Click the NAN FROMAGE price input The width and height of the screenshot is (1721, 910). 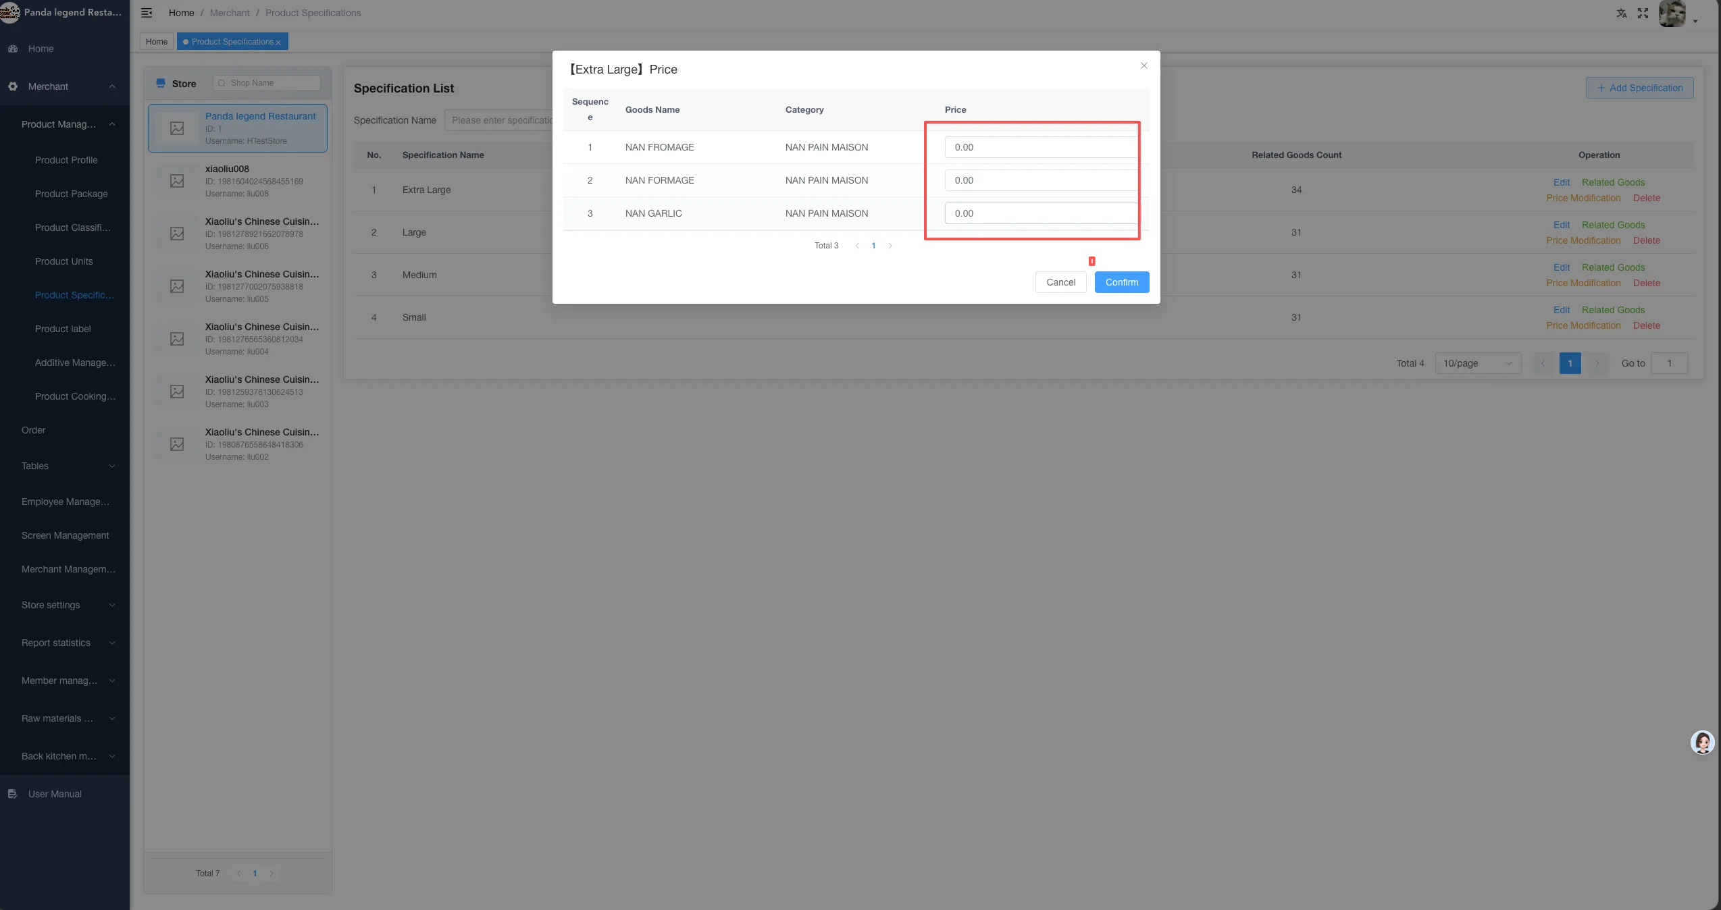click(x=1041, y=147)
